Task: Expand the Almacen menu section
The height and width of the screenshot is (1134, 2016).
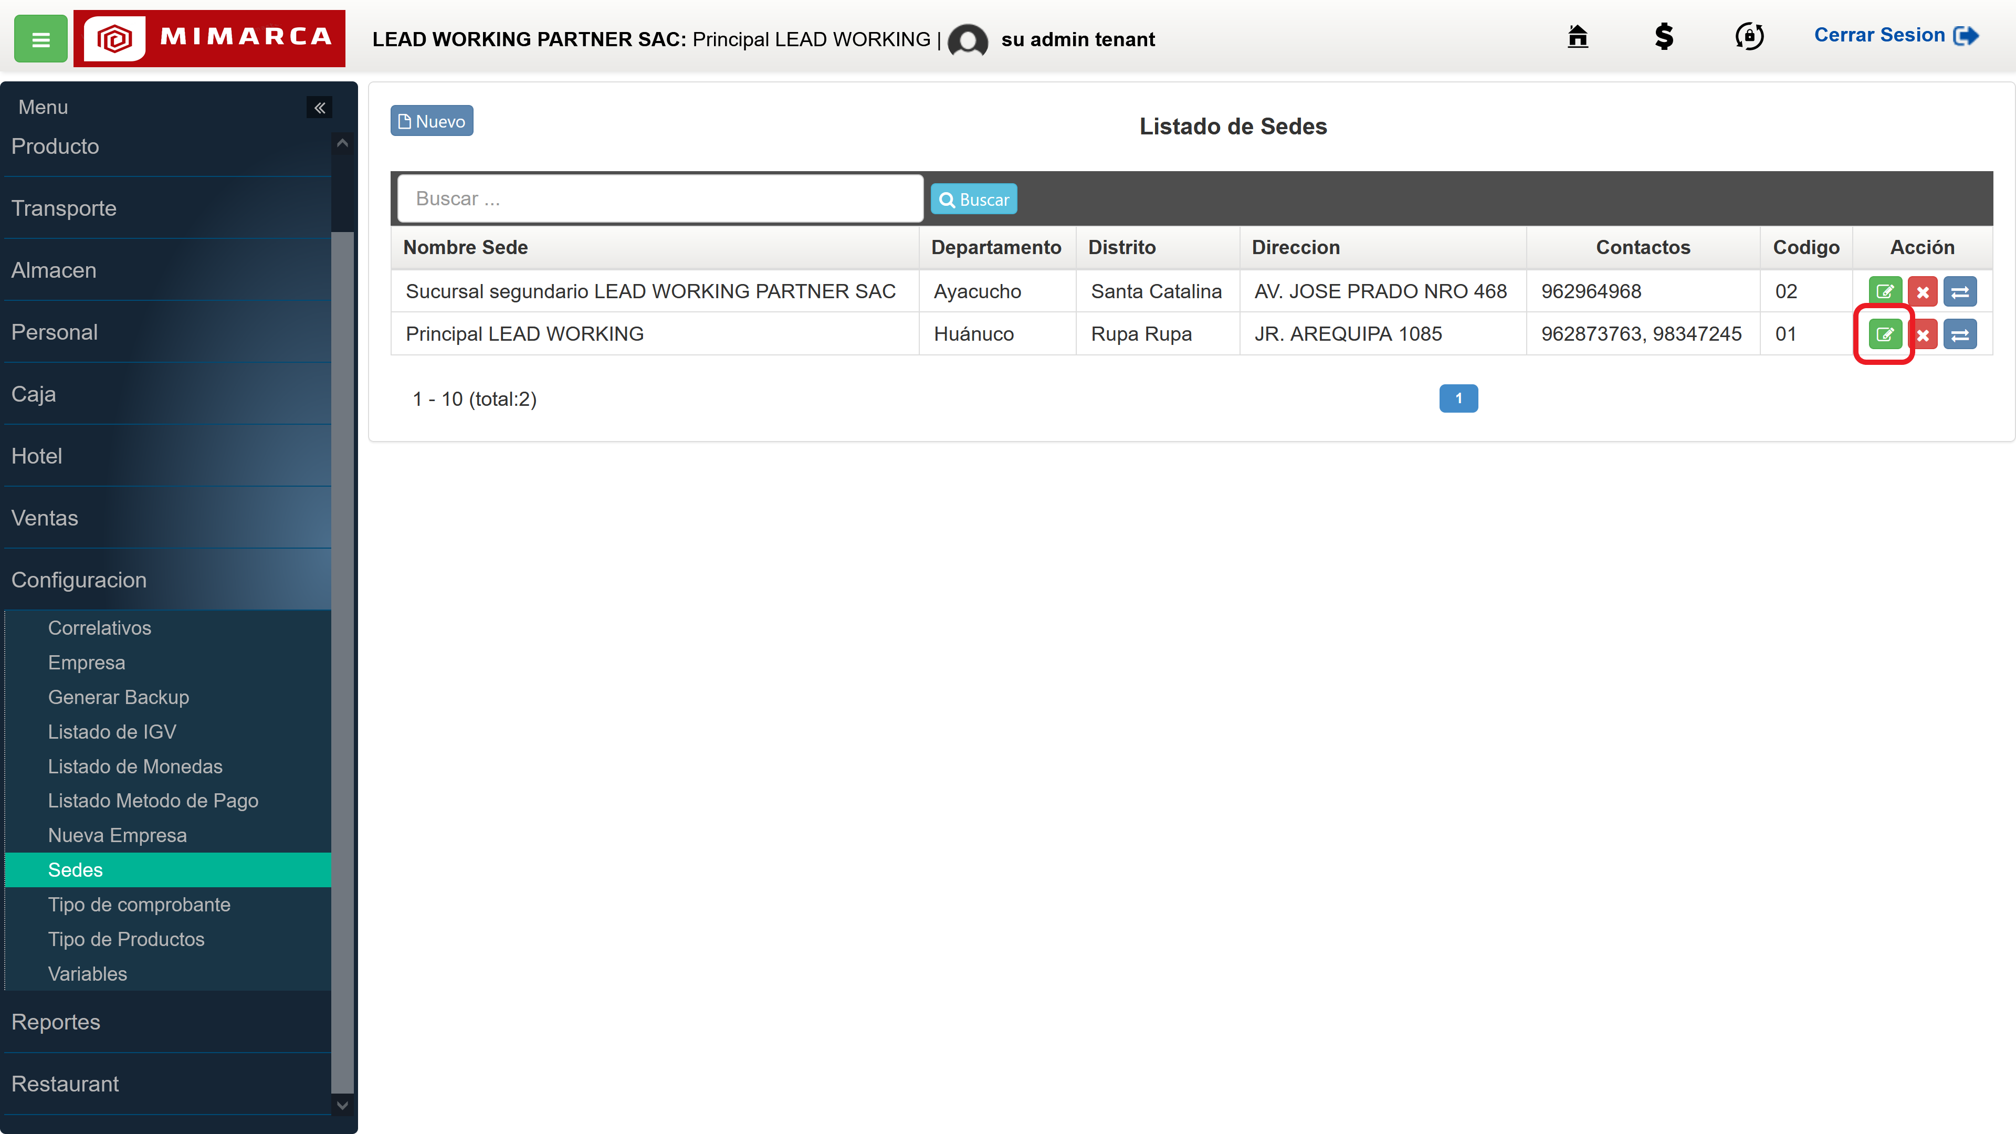Action: [x=167, y=270]
